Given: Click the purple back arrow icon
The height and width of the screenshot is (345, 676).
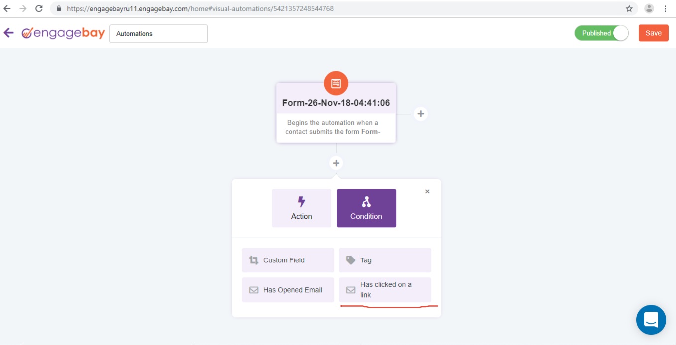Looking at the screenshot, I should tap(8, 33).
